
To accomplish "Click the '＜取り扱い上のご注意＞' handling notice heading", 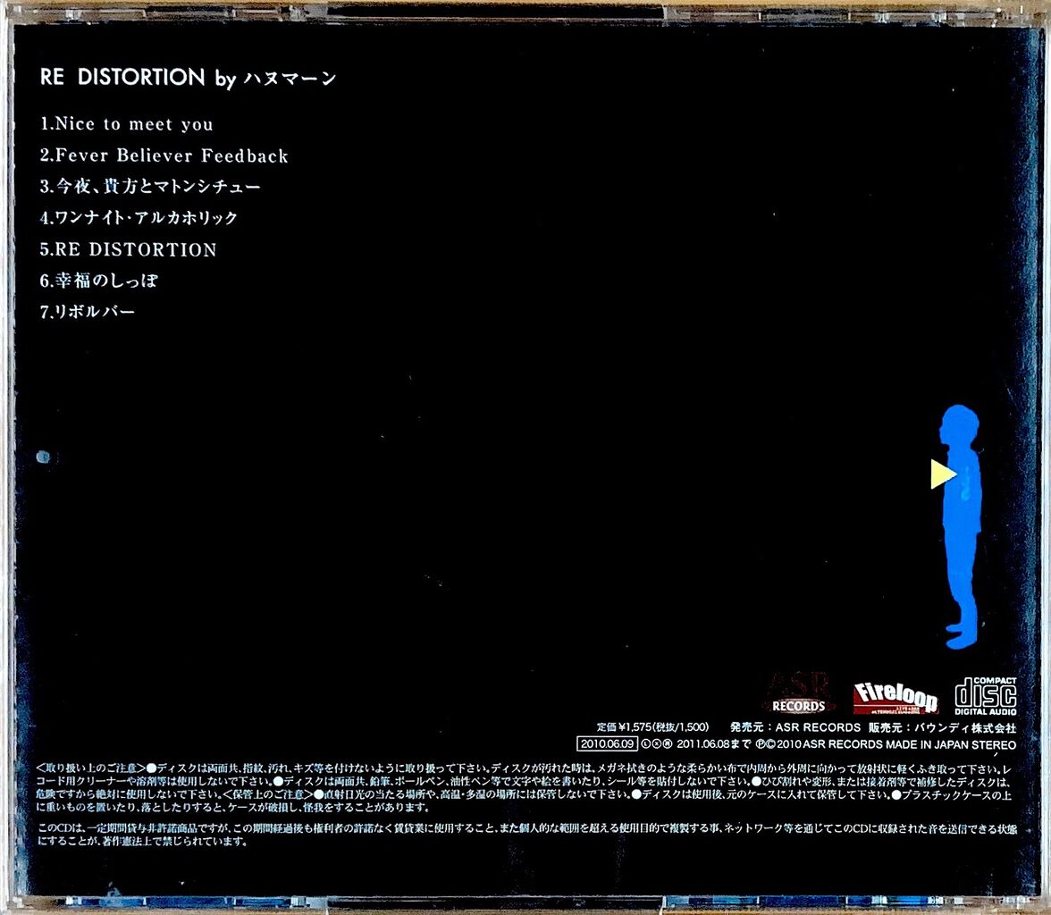I will [90, 768].
